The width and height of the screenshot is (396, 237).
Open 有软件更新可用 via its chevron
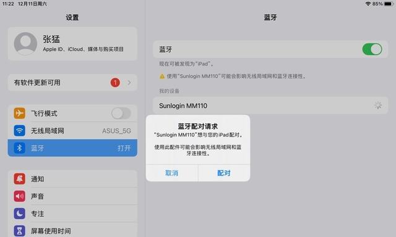coord(129,82)
